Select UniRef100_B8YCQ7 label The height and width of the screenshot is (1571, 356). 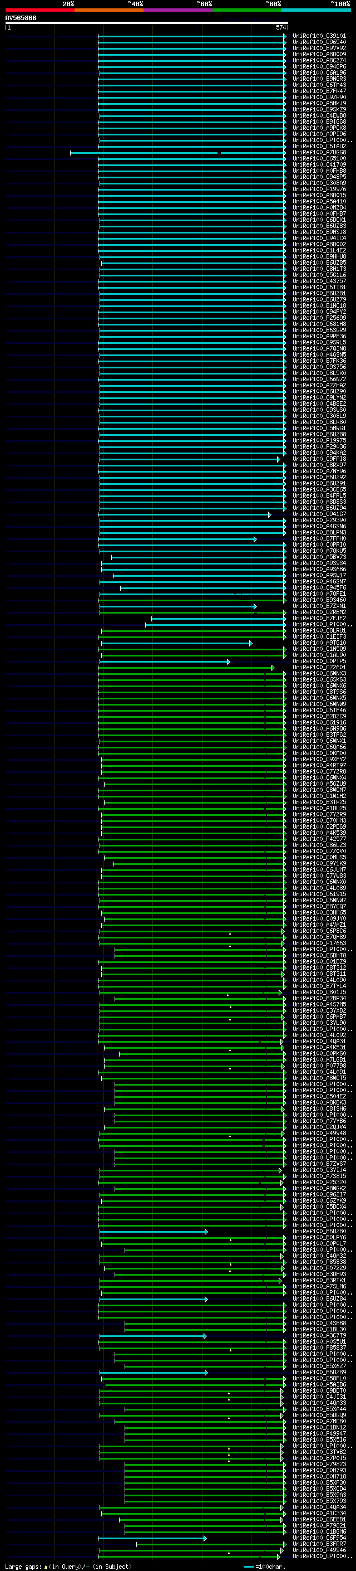319,906
